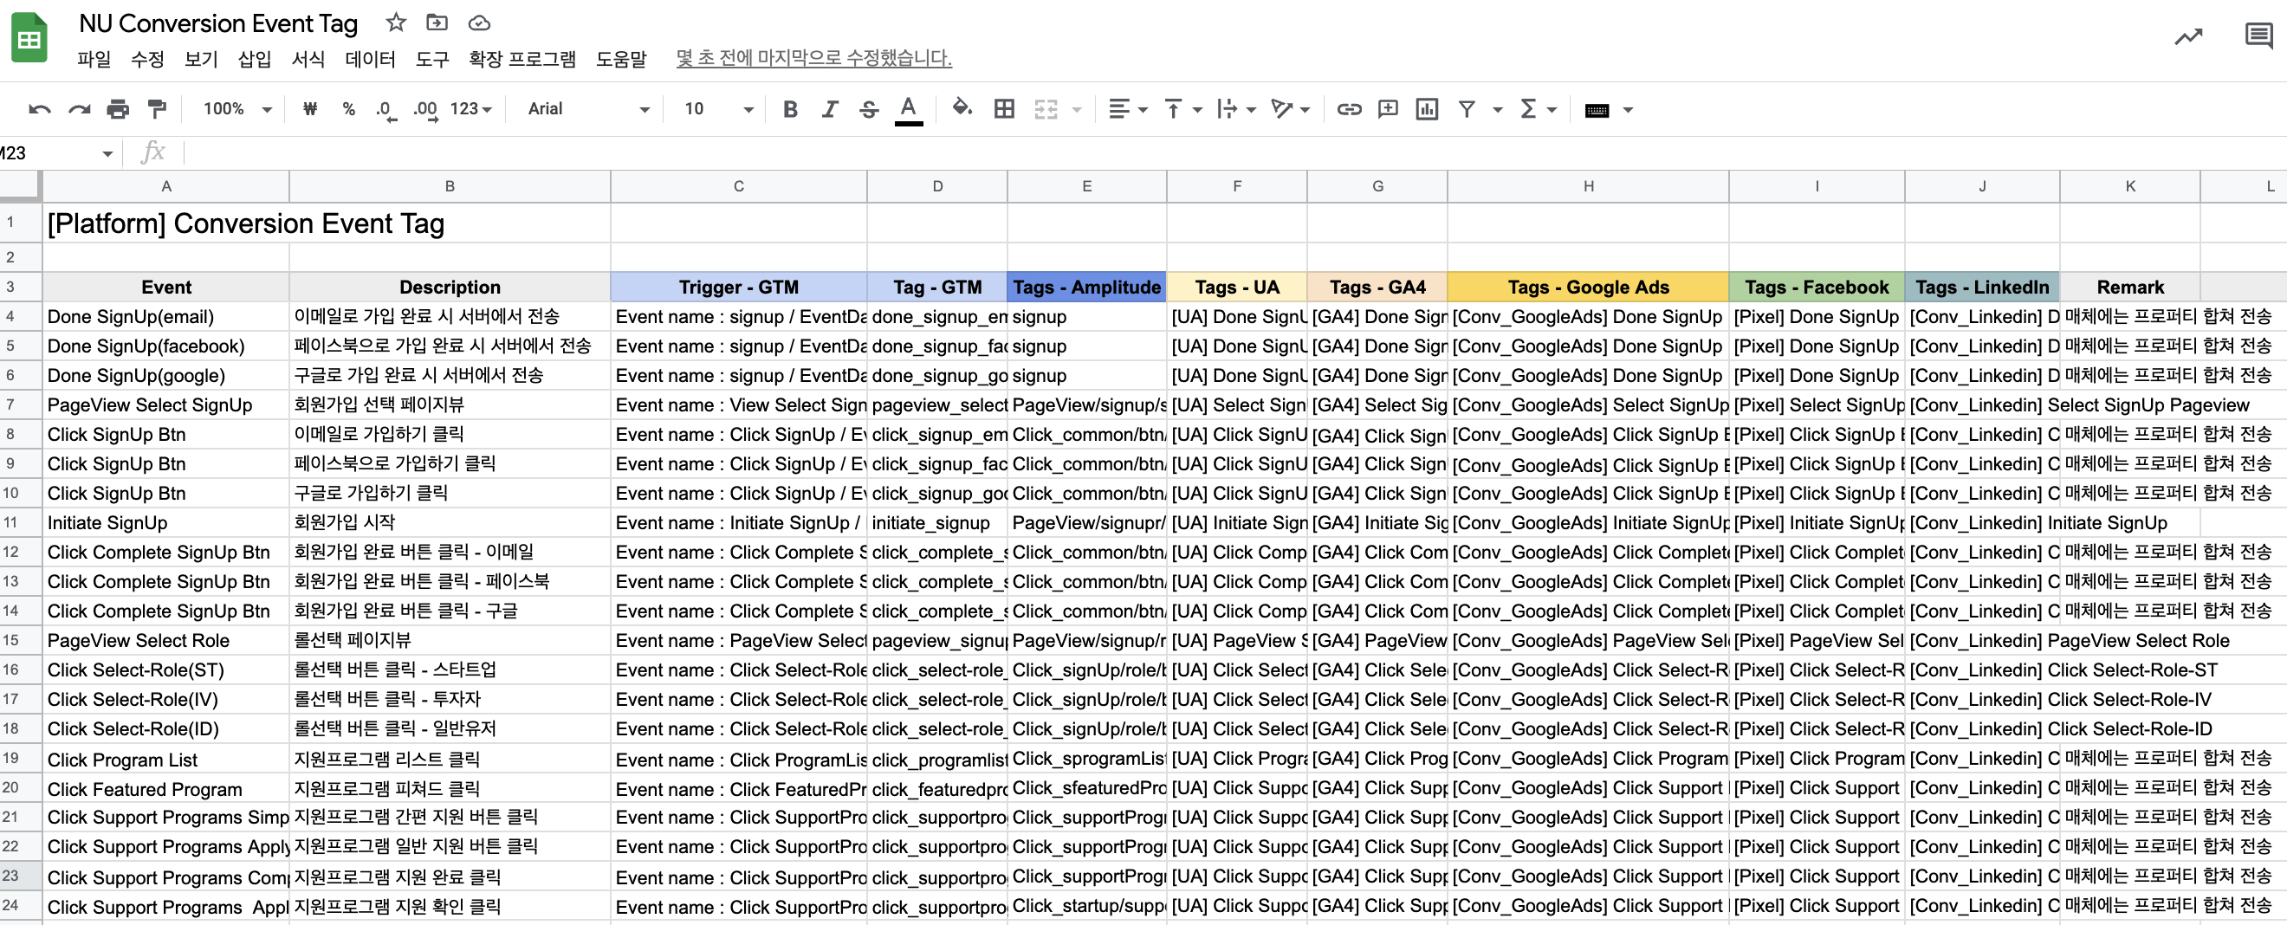Open the 100% zoom dropdown
Screen dimensions: 2287x925
click(236, 109)
